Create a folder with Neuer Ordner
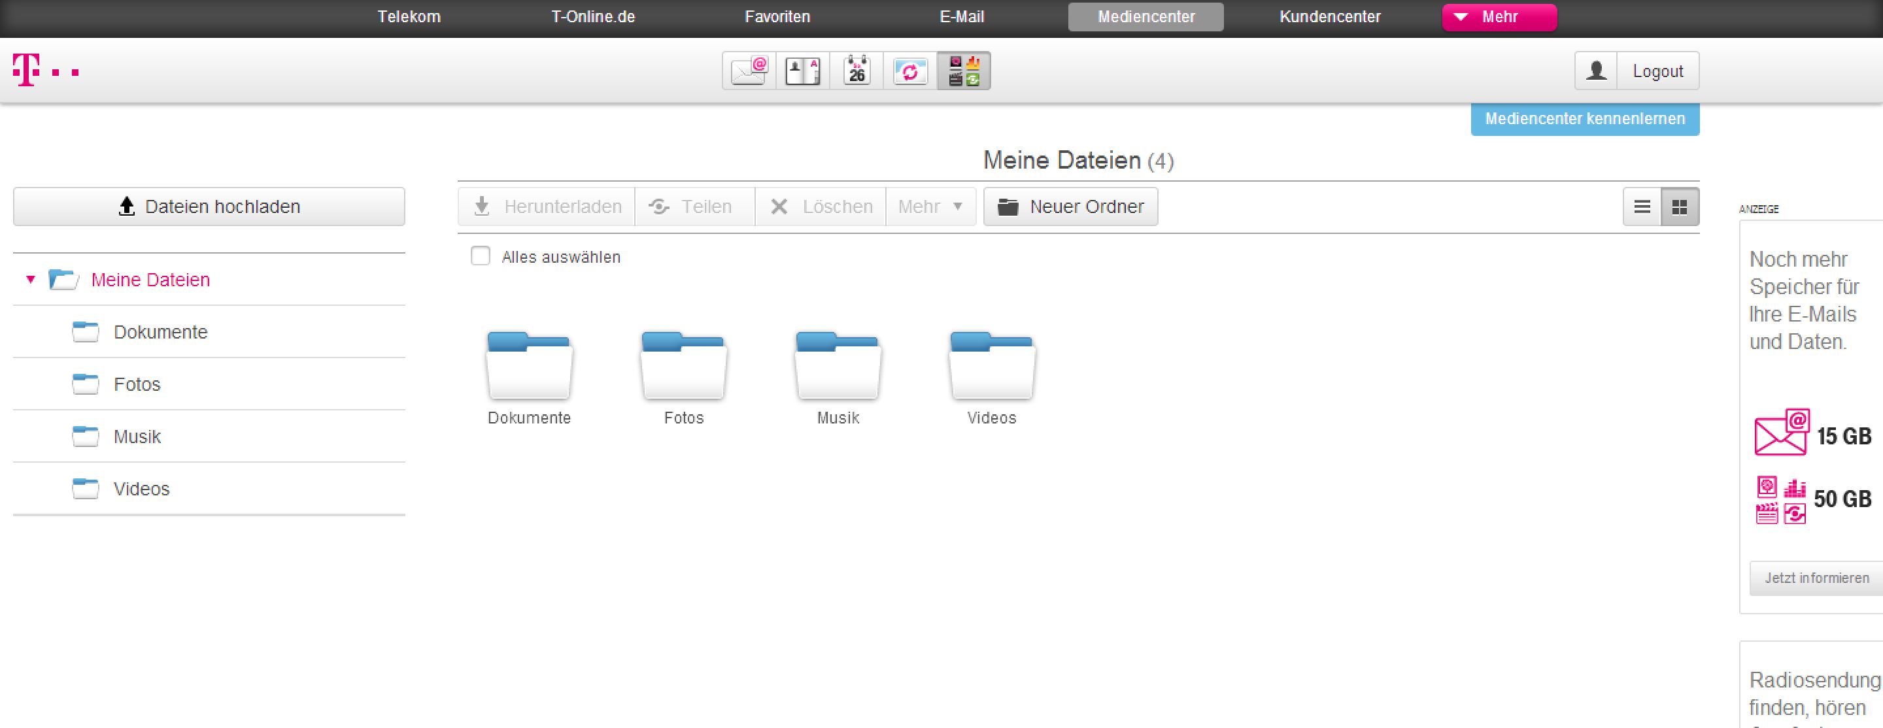The width and height of the screenshot is (1883, 728). [1070, 207]
